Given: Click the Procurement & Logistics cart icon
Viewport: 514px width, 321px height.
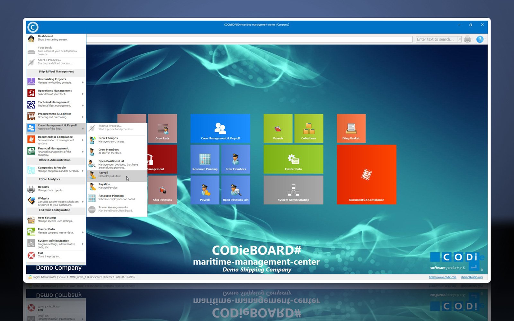Looking at the screenshot, I should [31, 116].
